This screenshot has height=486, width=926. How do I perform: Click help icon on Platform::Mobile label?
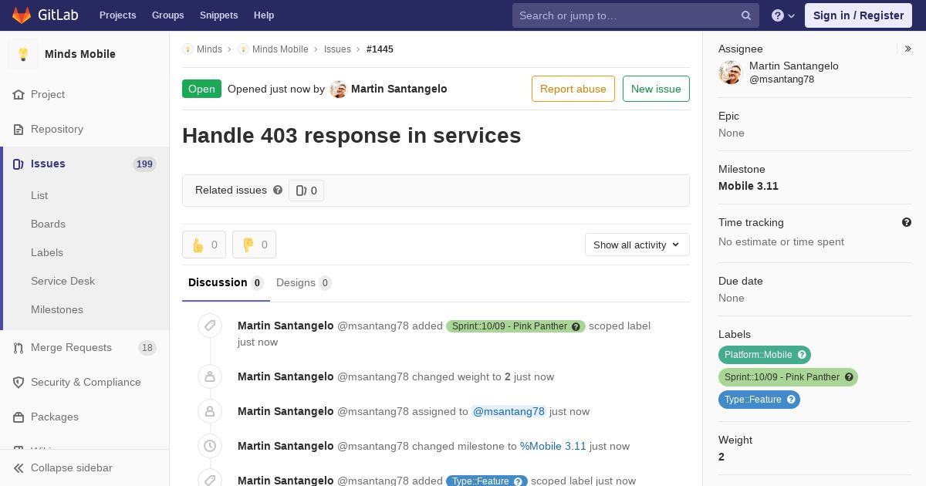point(802,355)
